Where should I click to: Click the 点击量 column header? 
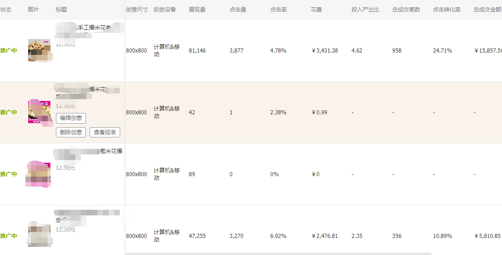(x=238, y=10)
